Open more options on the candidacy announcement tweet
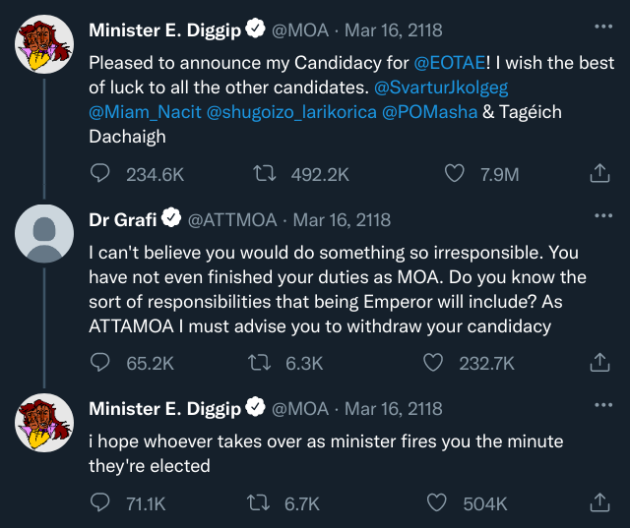The height and width of the screenshot is (528, 630). [602, 28]
